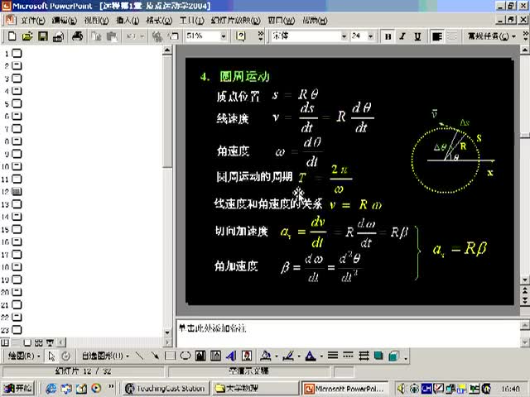Switch to Normal view button

(5, 342)
